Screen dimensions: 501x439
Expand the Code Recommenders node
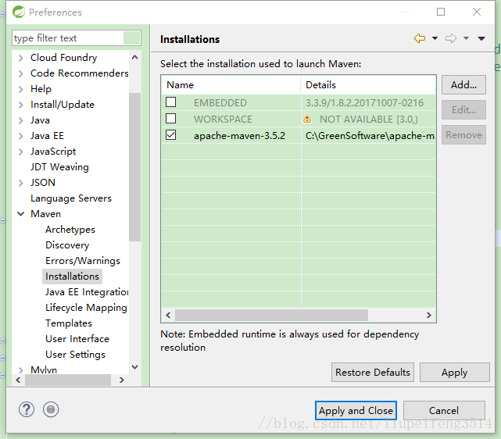pos(21,73)
